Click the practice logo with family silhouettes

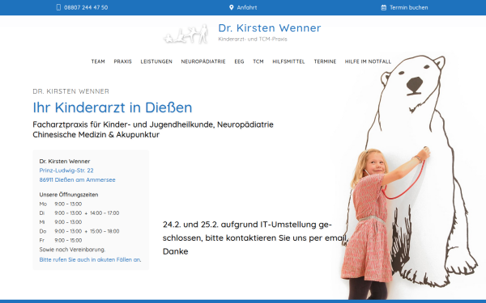(186, 34)
